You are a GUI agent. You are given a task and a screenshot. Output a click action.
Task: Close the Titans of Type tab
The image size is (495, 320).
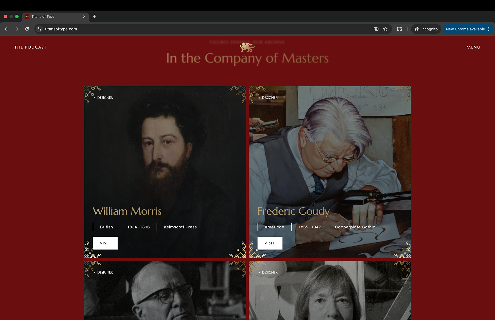pyautogui.click(x=84, y=17)
